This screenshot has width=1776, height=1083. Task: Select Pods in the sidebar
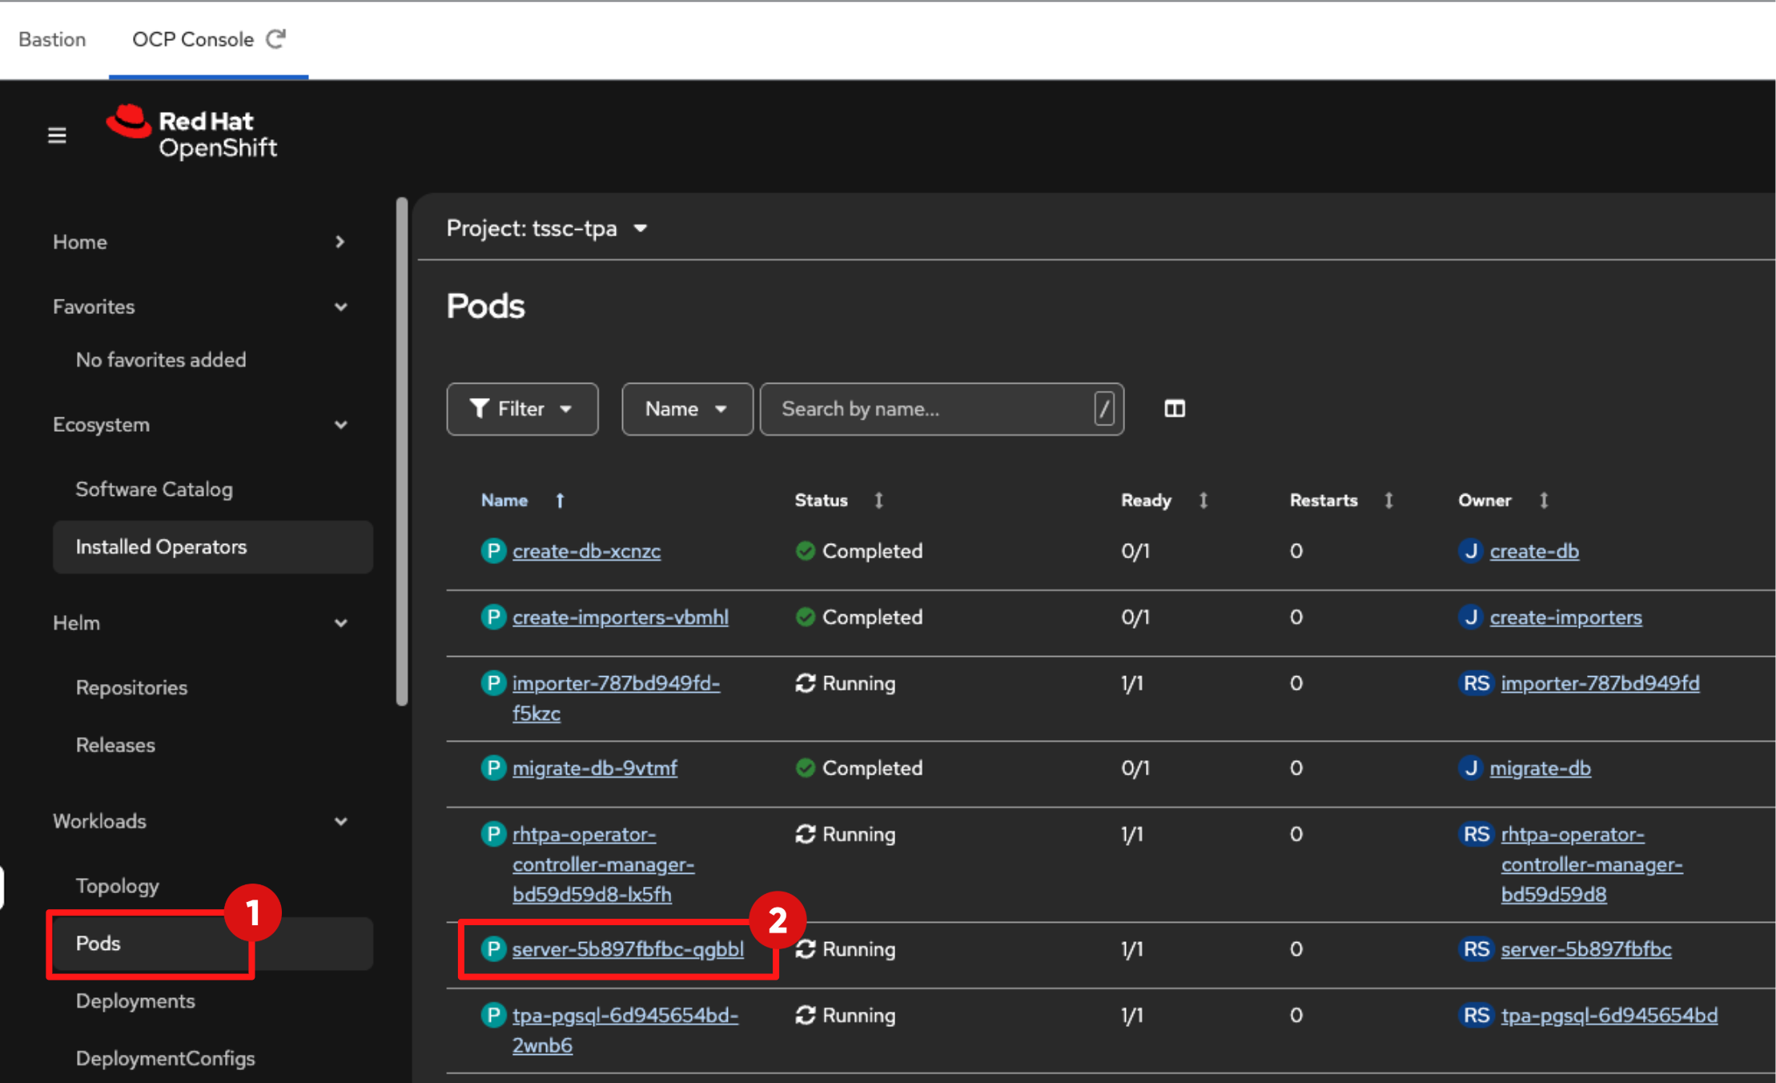tap(98, 943)
